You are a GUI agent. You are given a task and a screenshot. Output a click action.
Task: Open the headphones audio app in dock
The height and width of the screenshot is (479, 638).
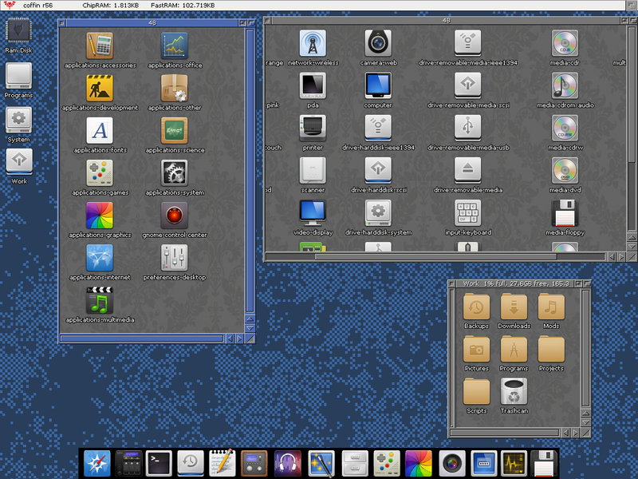[286, 462]
